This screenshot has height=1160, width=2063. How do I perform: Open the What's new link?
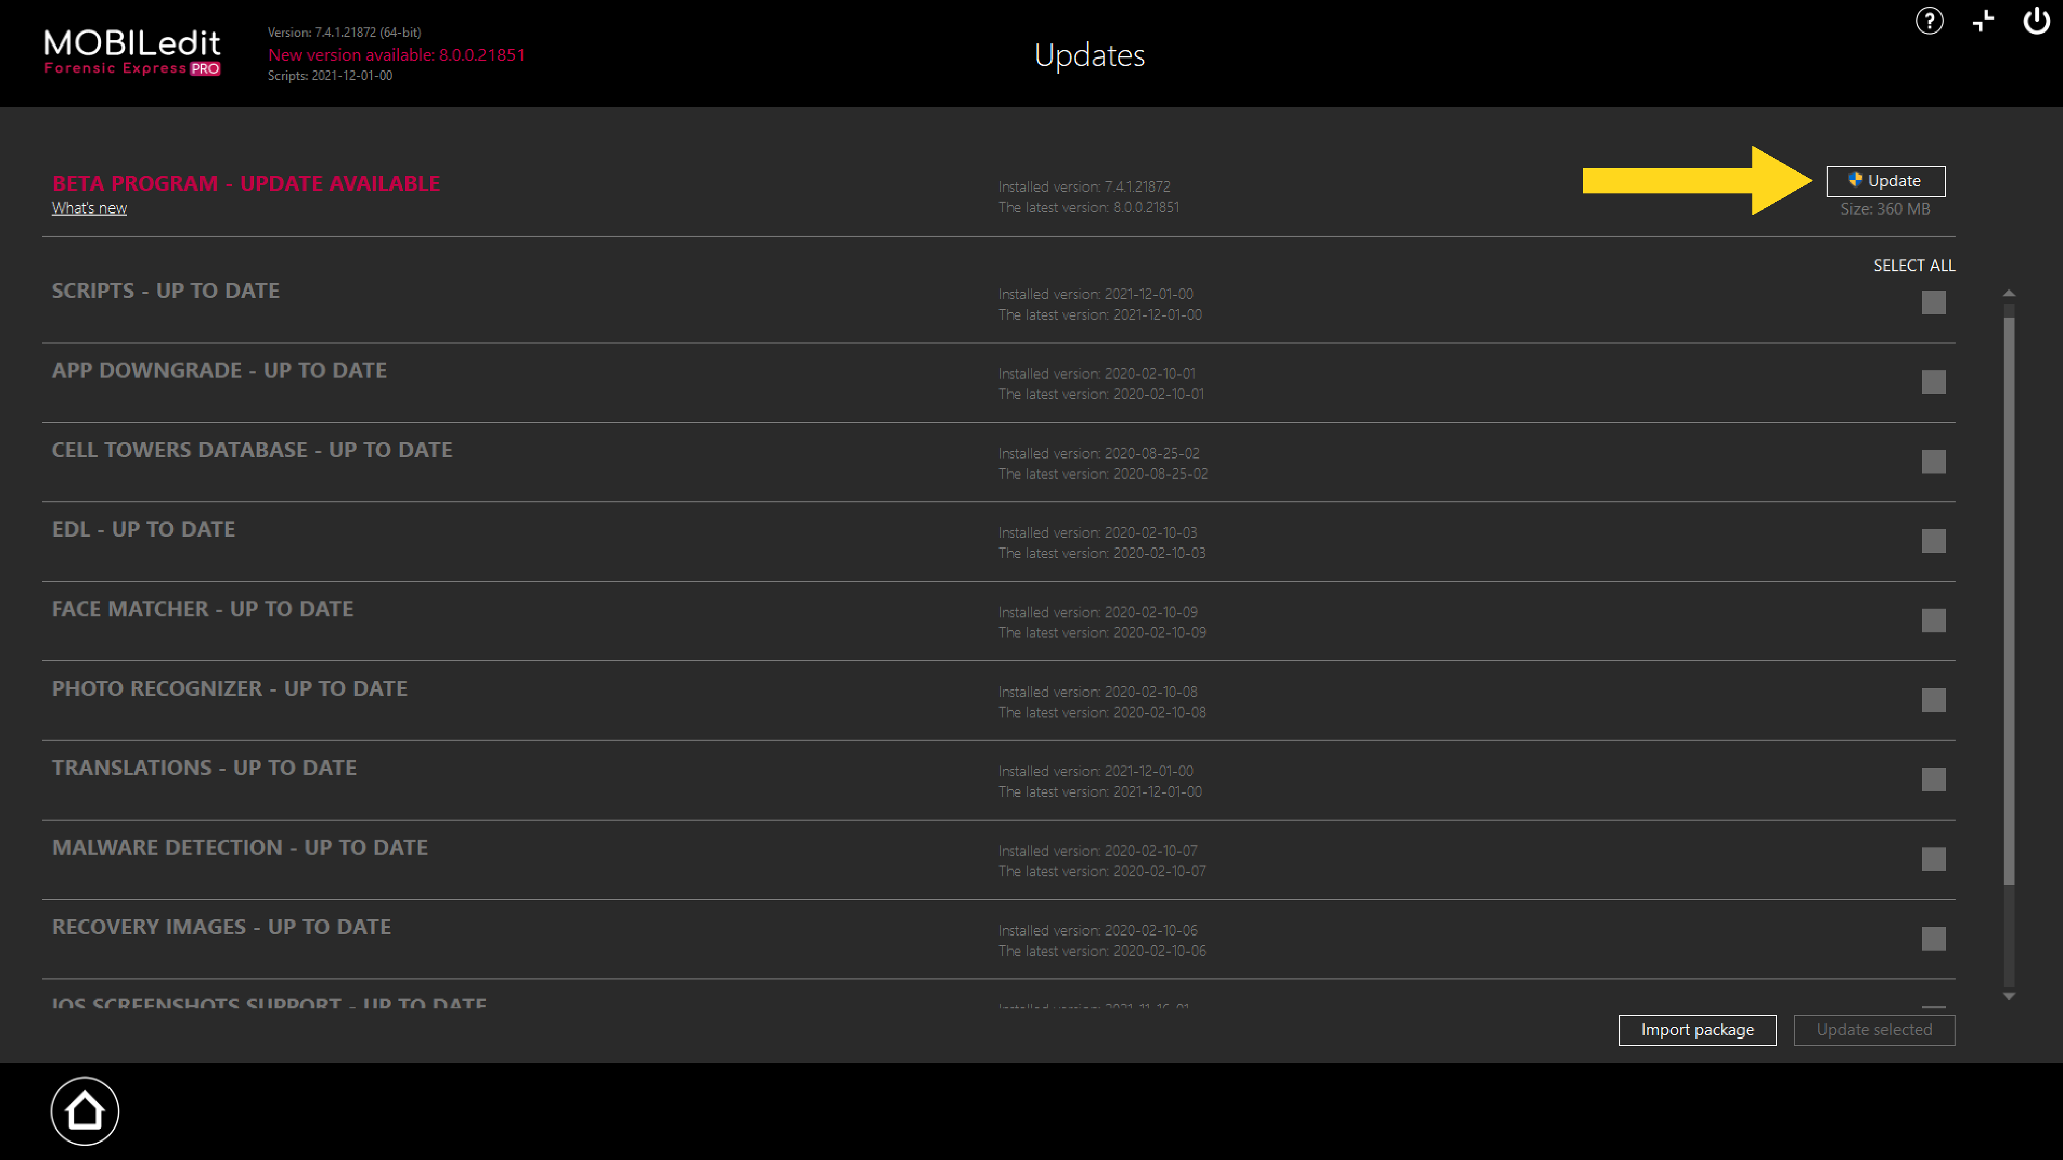tap(89, 208)
